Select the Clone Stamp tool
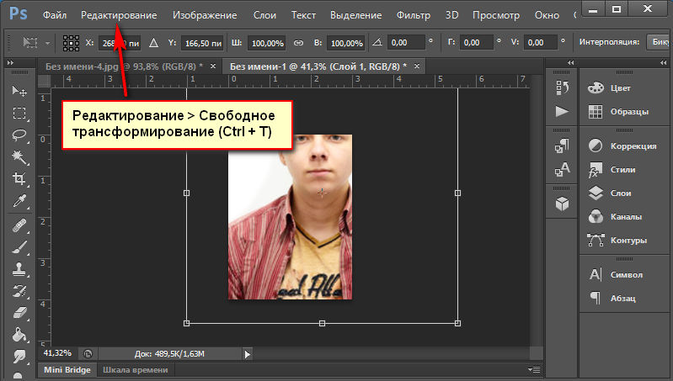Viewport: 673px width, 381px height. [19, 269]
